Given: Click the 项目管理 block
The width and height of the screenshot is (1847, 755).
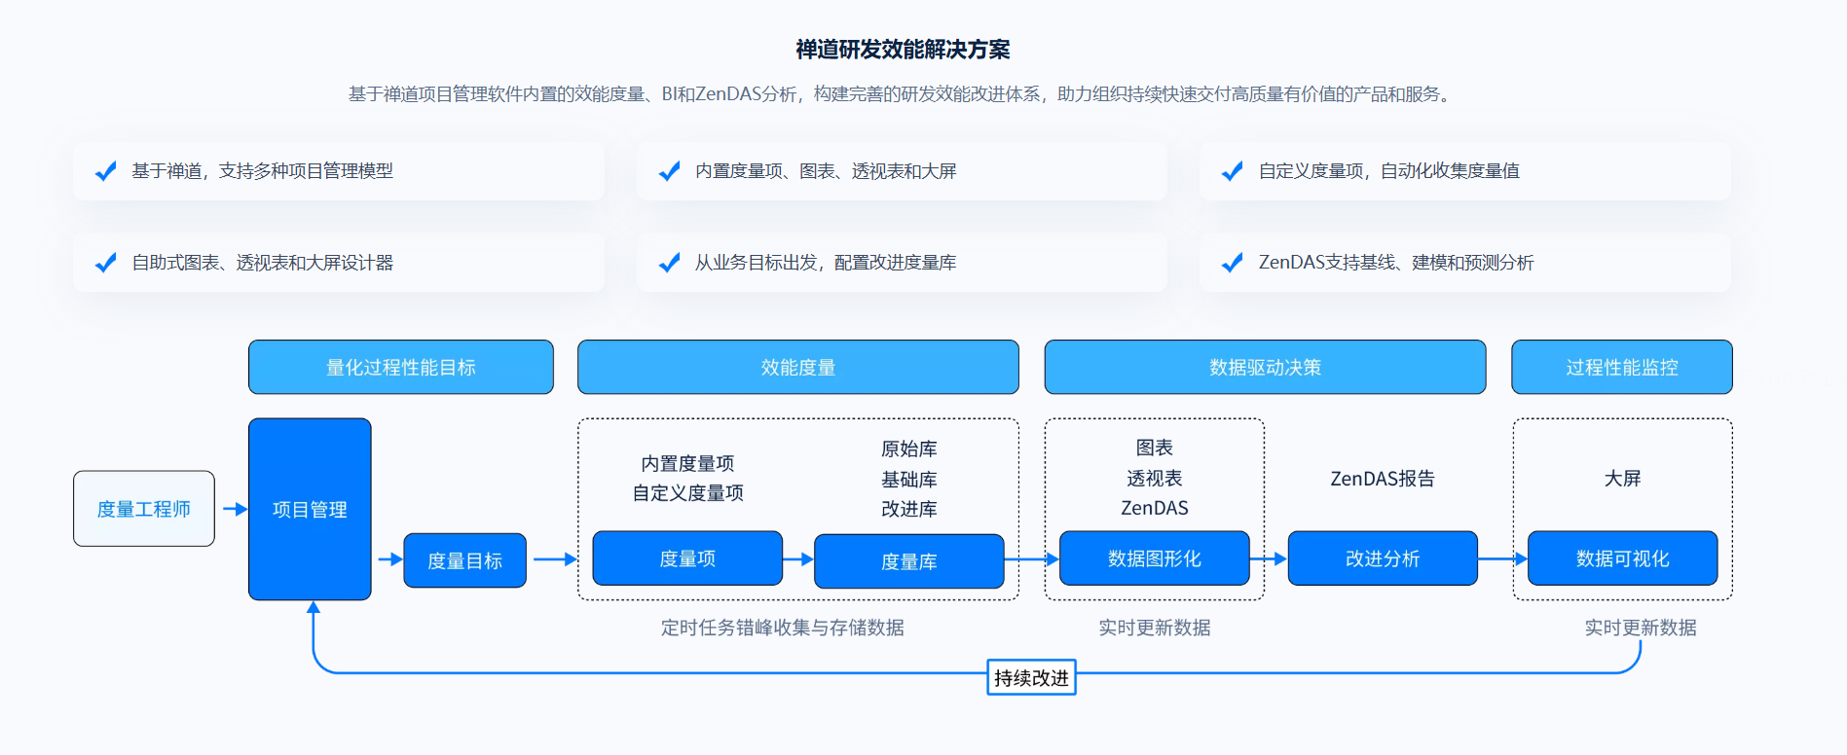Looking at the screenshot, I should click(x=310, y=509).
